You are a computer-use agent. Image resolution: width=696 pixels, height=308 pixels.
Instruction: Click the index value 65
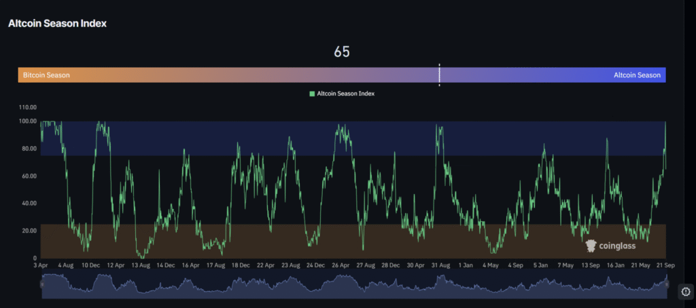342,52
